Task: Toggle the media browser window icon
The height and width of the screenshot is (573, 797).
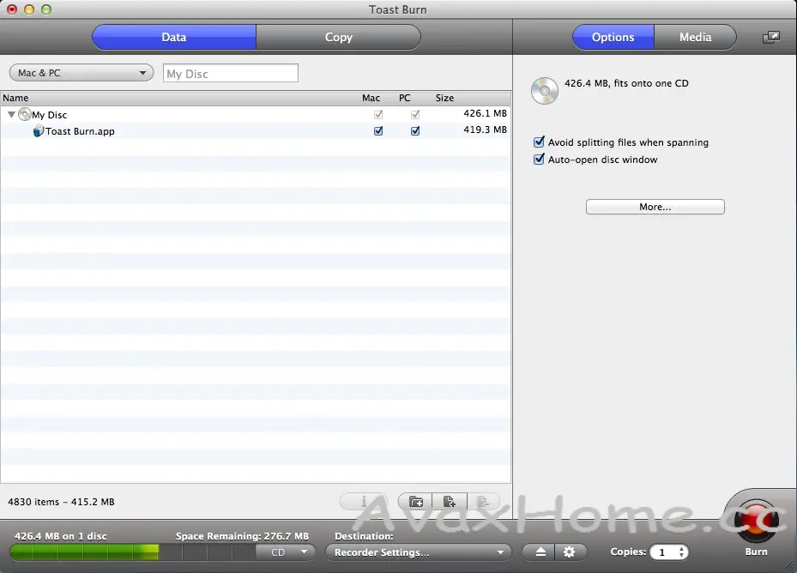Action: [x=771, y=37]
